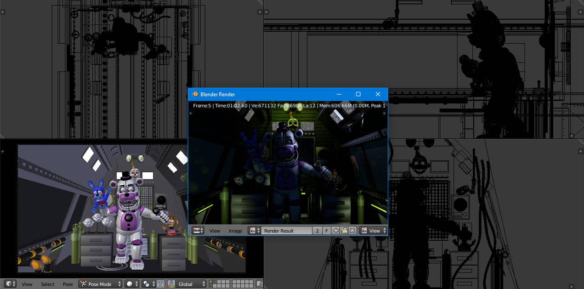Image resolution: width=584 pixels, height=289 pixels.
Task: Select the Image Editor type icon in render window
Action: 197,230
